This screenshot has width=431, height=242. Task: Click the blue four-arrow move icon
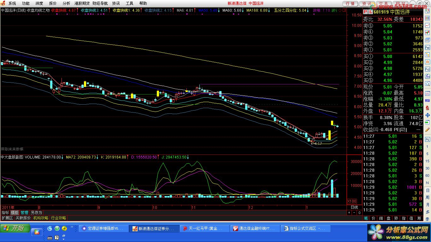pyautogui.click(x=427, y=115)
